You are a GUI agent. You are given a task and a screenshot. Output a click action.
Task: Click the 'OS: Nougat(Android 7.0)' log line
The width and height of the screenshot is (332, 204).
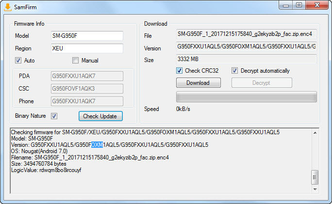[39, 151]
